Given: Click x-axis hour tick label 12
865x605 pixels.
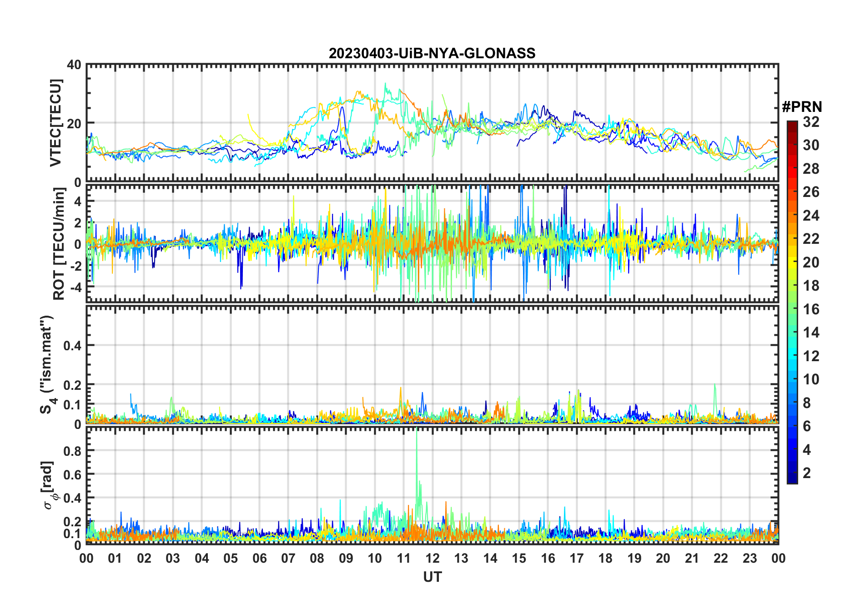Looking at the screenshot, I should click(x=432, y=558).
